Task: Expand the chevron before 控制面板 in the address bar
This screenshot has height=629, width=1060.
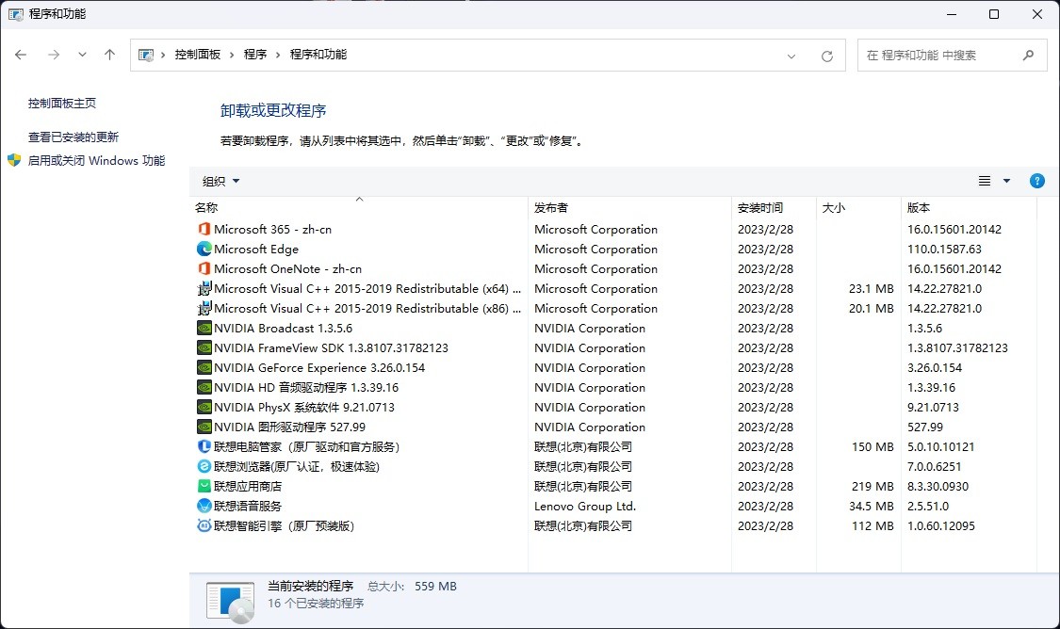Action: (x=163, y=55)
